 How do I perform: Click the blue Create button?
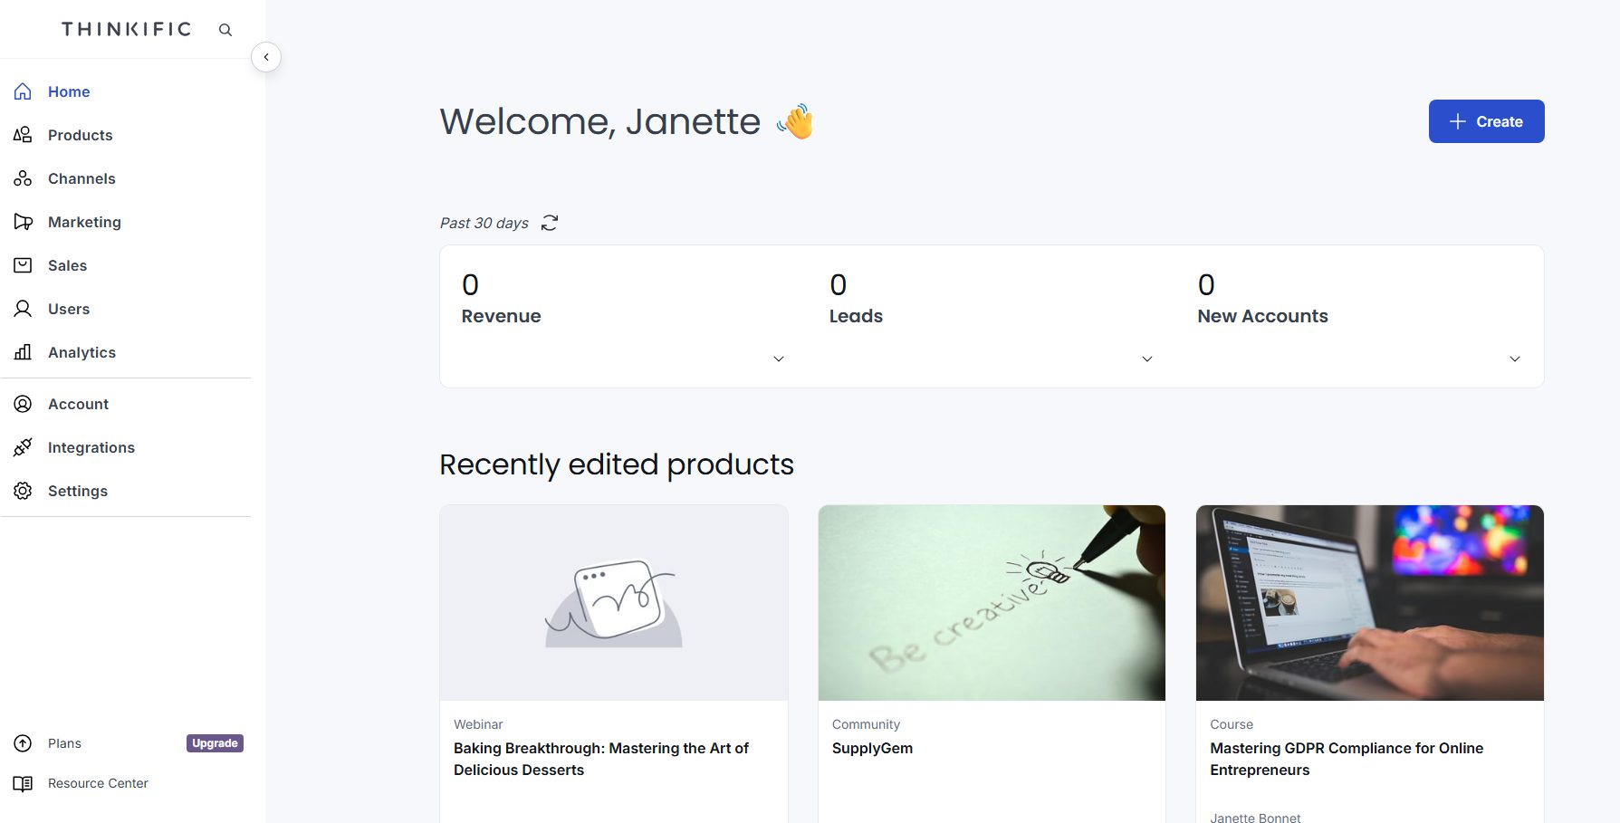pyautogui.click(x=1486, y=121)
